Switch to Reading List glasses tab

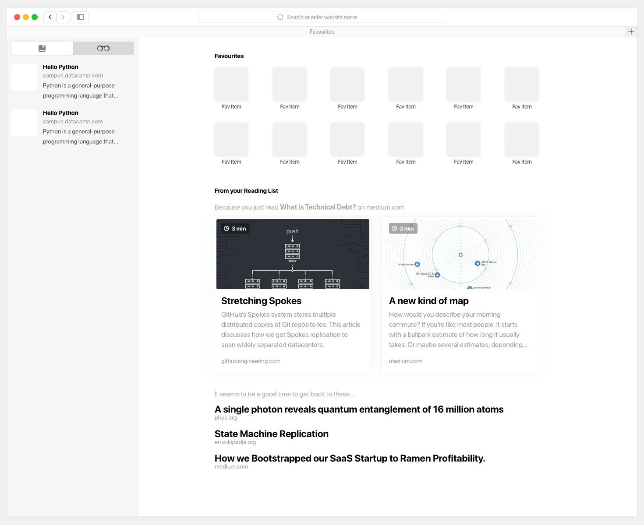tap(103, 48)
